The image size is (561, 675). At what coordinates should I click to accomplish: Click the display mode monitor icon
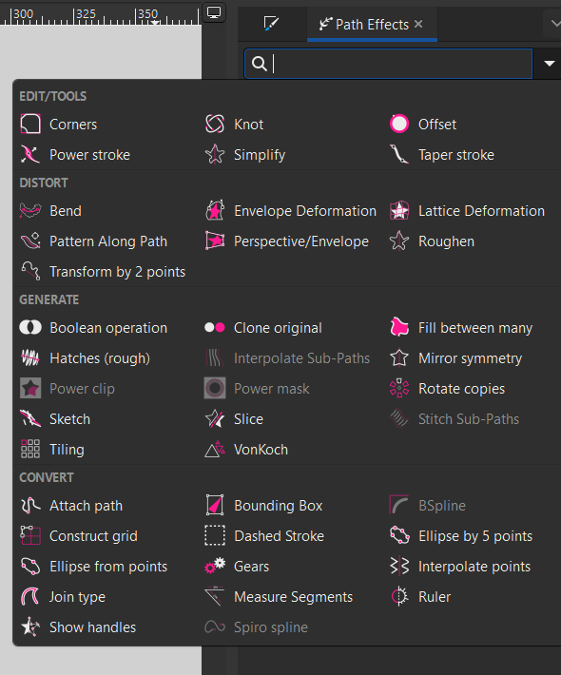pos(214,12)
